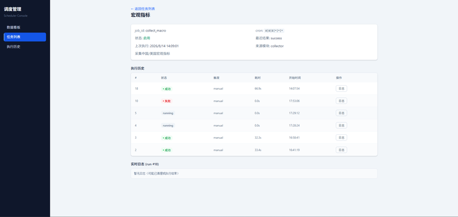Click the 最近结果 success value

pyautogui.click(x=277, y=38)
